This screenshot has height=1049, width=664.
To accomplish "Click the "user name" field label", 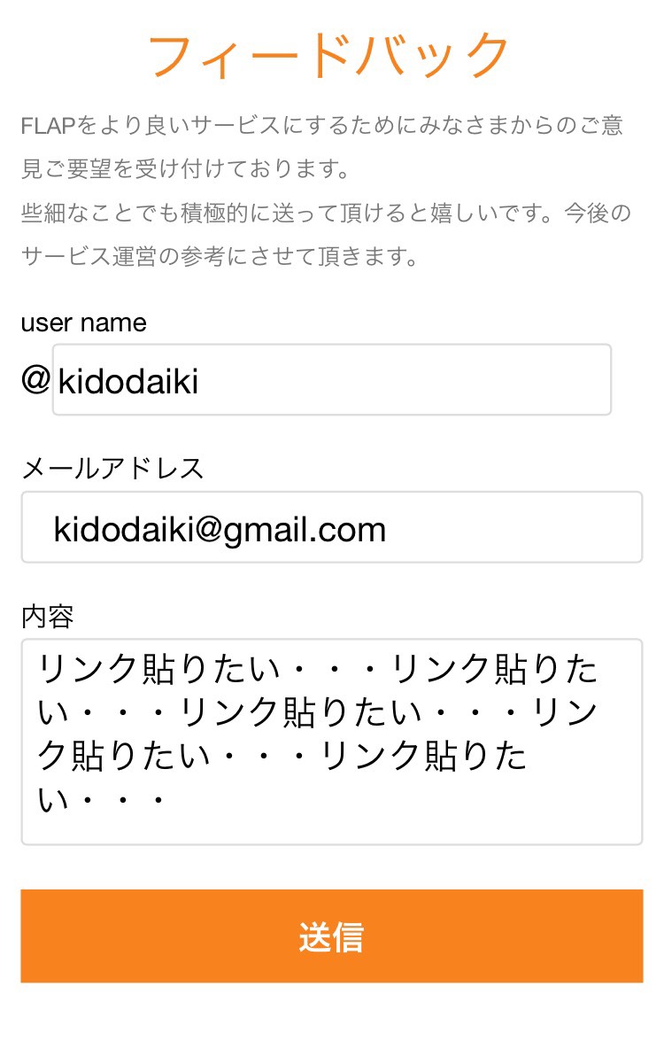I will pos(84,323).
